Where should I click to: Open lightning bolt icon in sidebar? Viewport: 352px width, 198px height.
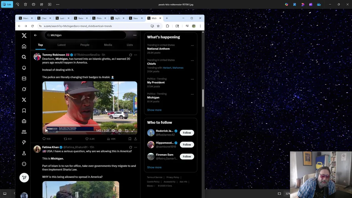click(x=24, y=142)
